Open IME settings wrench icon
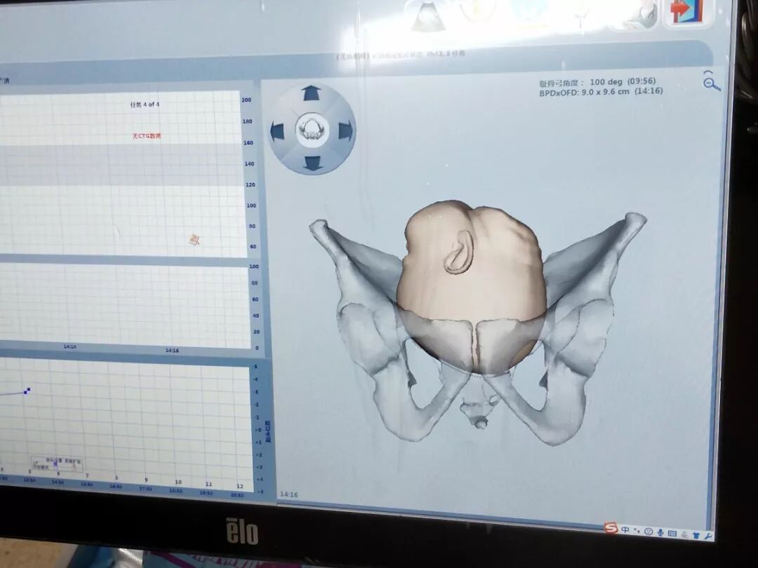 tap(708, 536)
